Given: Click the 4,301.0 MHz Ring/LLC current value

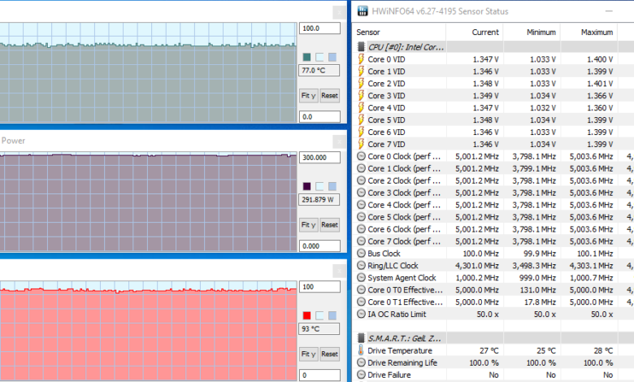Looking at the screenshot, I should [x=476, y=265].
